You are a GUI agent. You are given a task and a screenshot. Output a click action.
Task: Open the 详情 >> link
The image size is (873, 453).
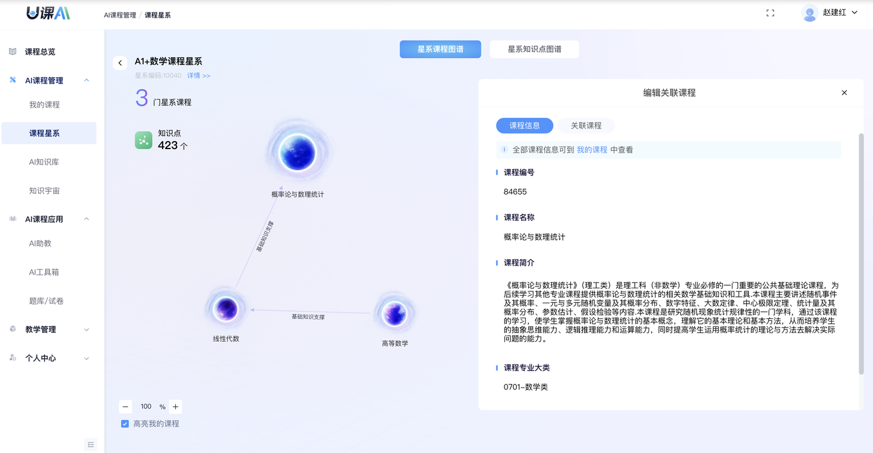pos(198,76)
